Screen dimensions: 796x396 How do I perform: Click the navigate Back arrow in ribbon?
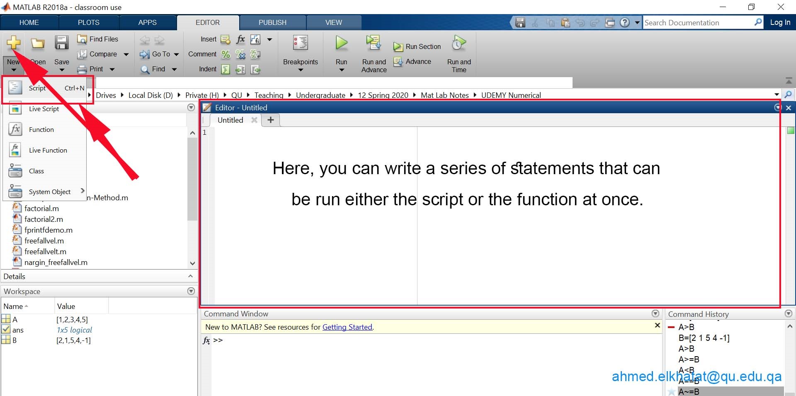(x=145, y=40)
